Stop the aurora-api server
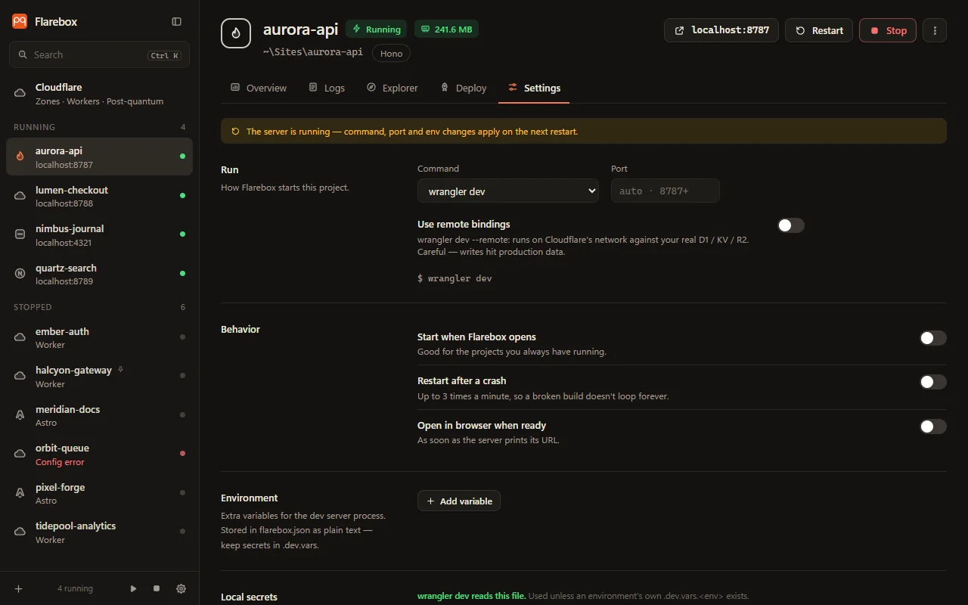 pyautogui.click(x=888, y=30)
